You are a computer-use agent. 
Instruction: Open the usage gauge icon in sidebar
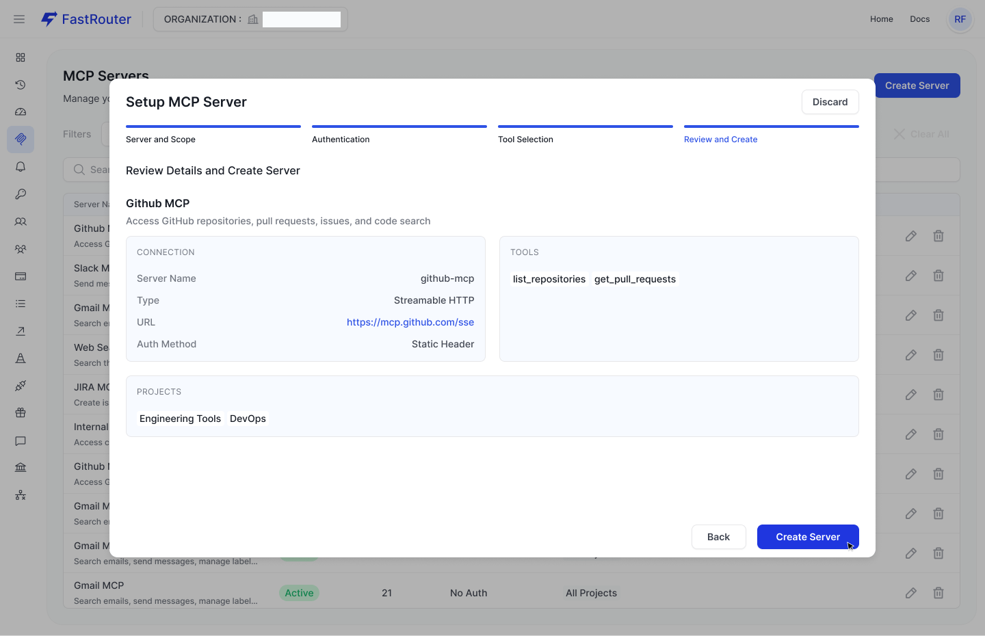pyautogui.click(x=20, y=111)
